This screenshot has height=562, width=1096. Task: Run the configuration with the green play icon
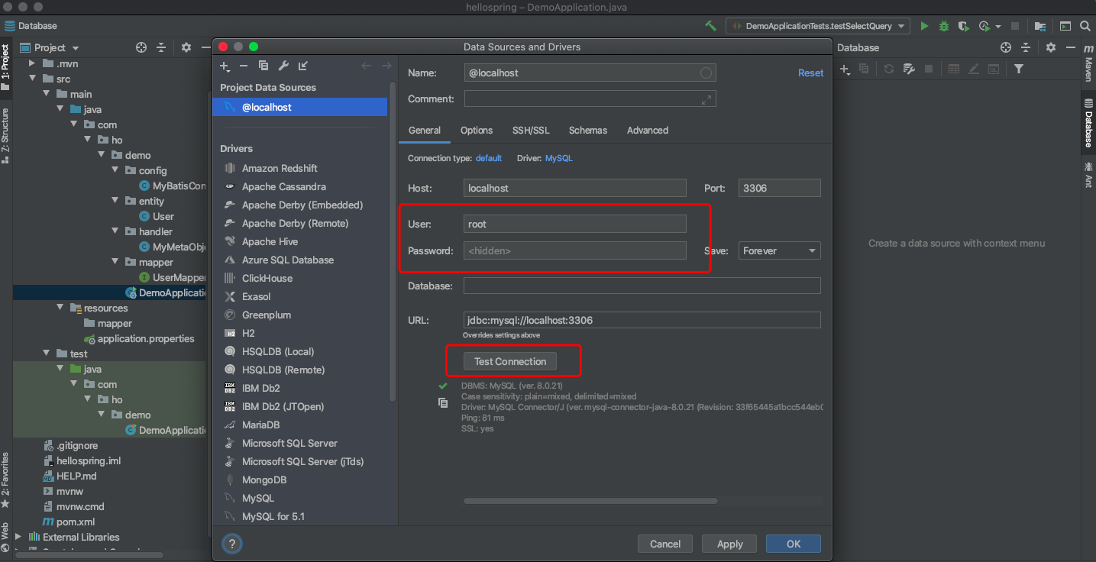pos(924,26)
